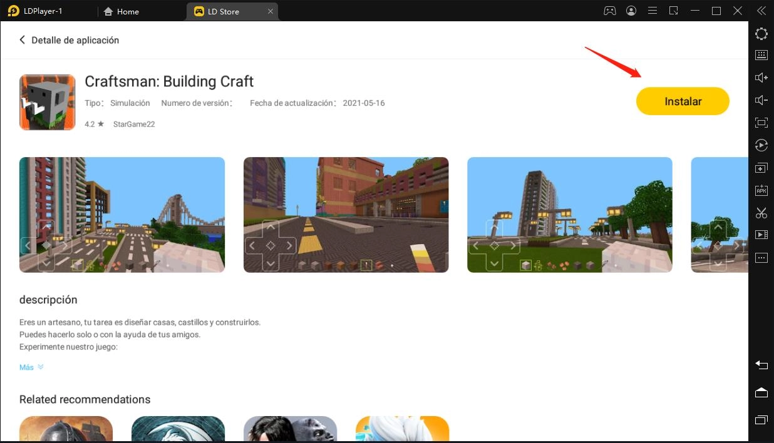
Task: Open the first related app with helmet
Action: tap(66, 429)
